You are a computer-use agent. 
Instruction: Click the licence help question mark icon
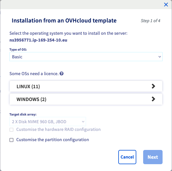[x=61, y=73]
